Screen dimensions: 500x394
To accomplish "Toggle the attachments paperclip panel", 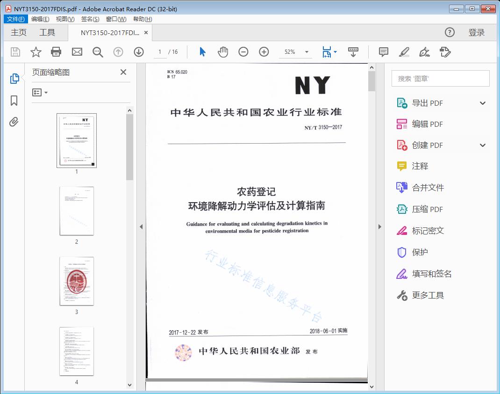I will coord(13,122).
